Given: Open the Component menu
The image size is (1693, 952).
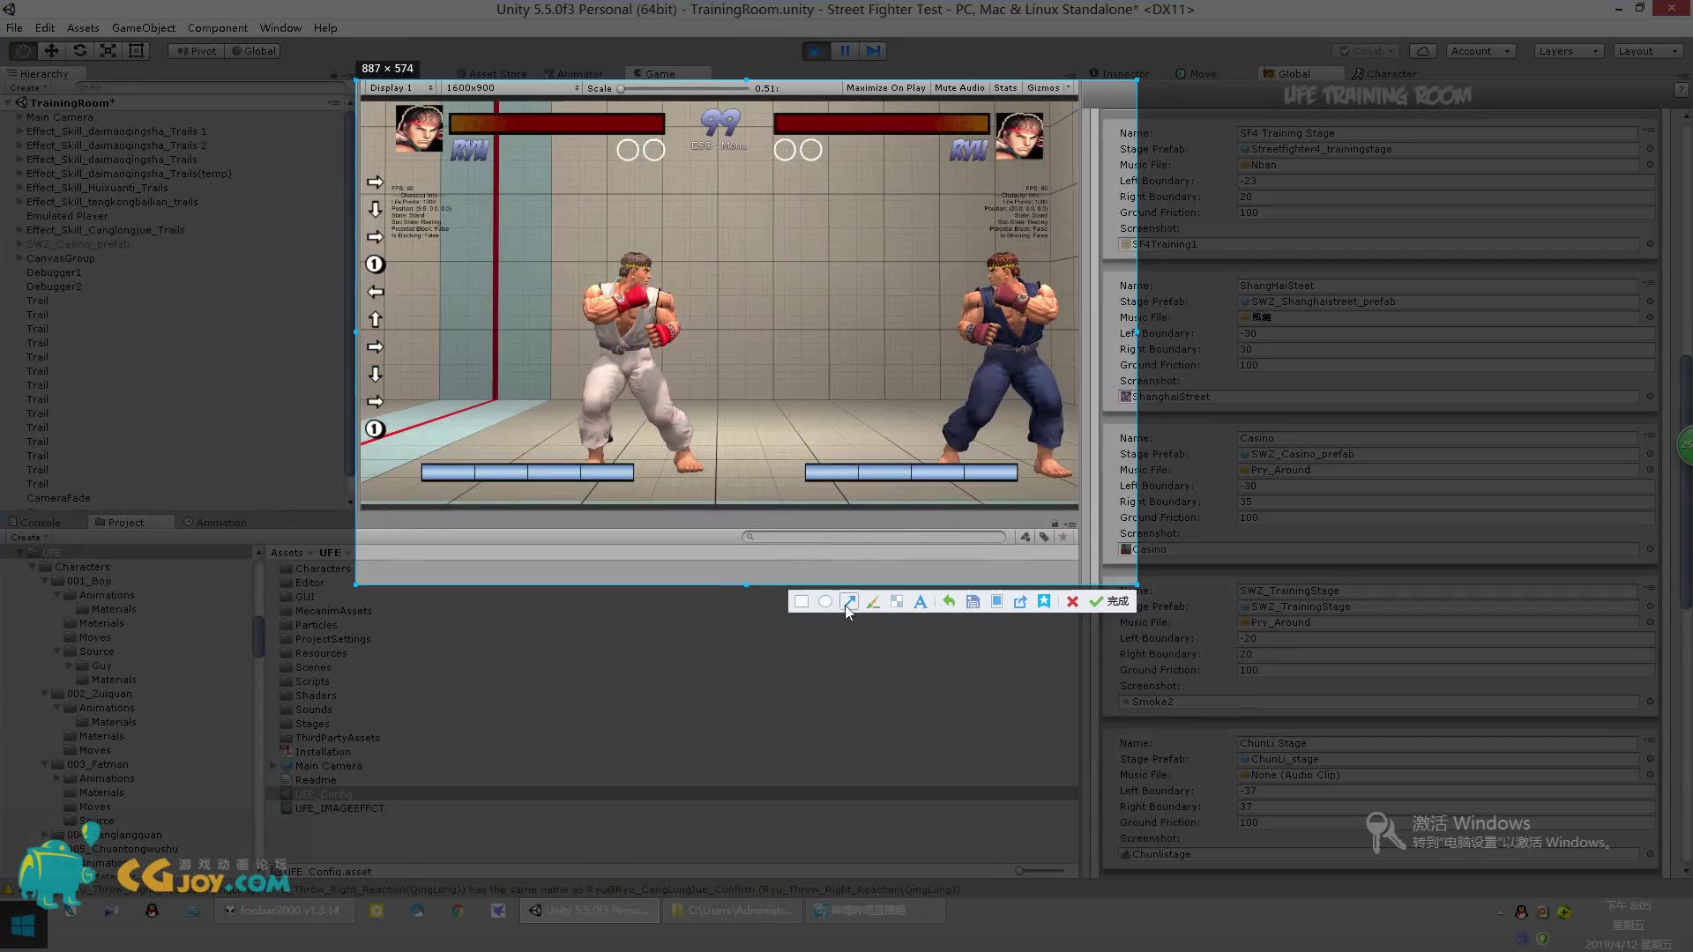Looking at the screenshot, I should tap(218, 28).
